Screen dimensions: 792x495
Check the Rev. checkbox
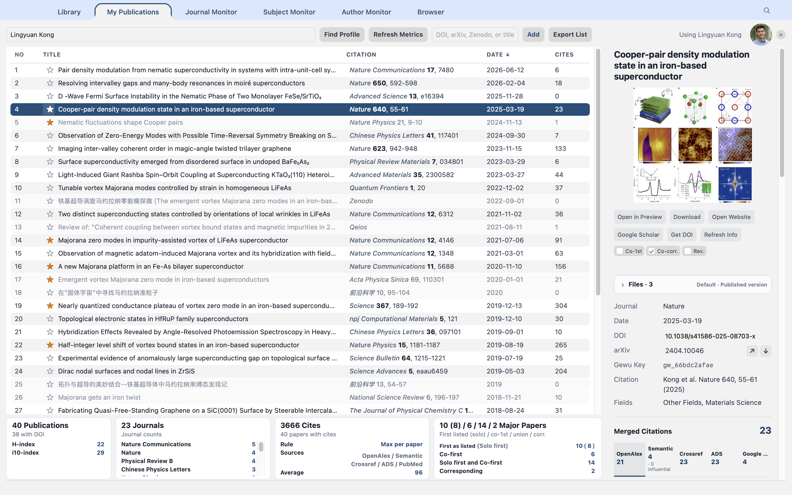687,251
